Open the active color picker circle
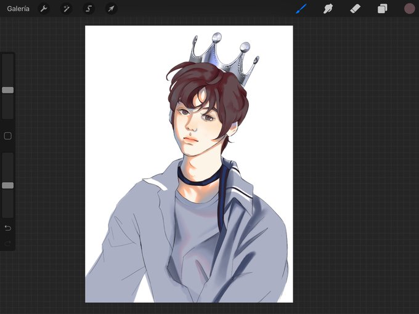This screenshot has width=419, height=314. point(409,9)
